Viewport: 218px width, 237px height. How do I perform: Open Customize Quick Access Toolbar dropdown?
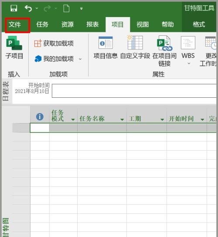82,8
